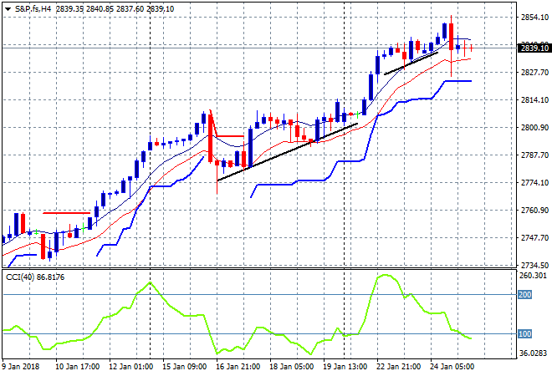Screen dimensions: 552x376
Task: Select the red horizontal line near 2800.90
Action: click(x=230, y=136)
